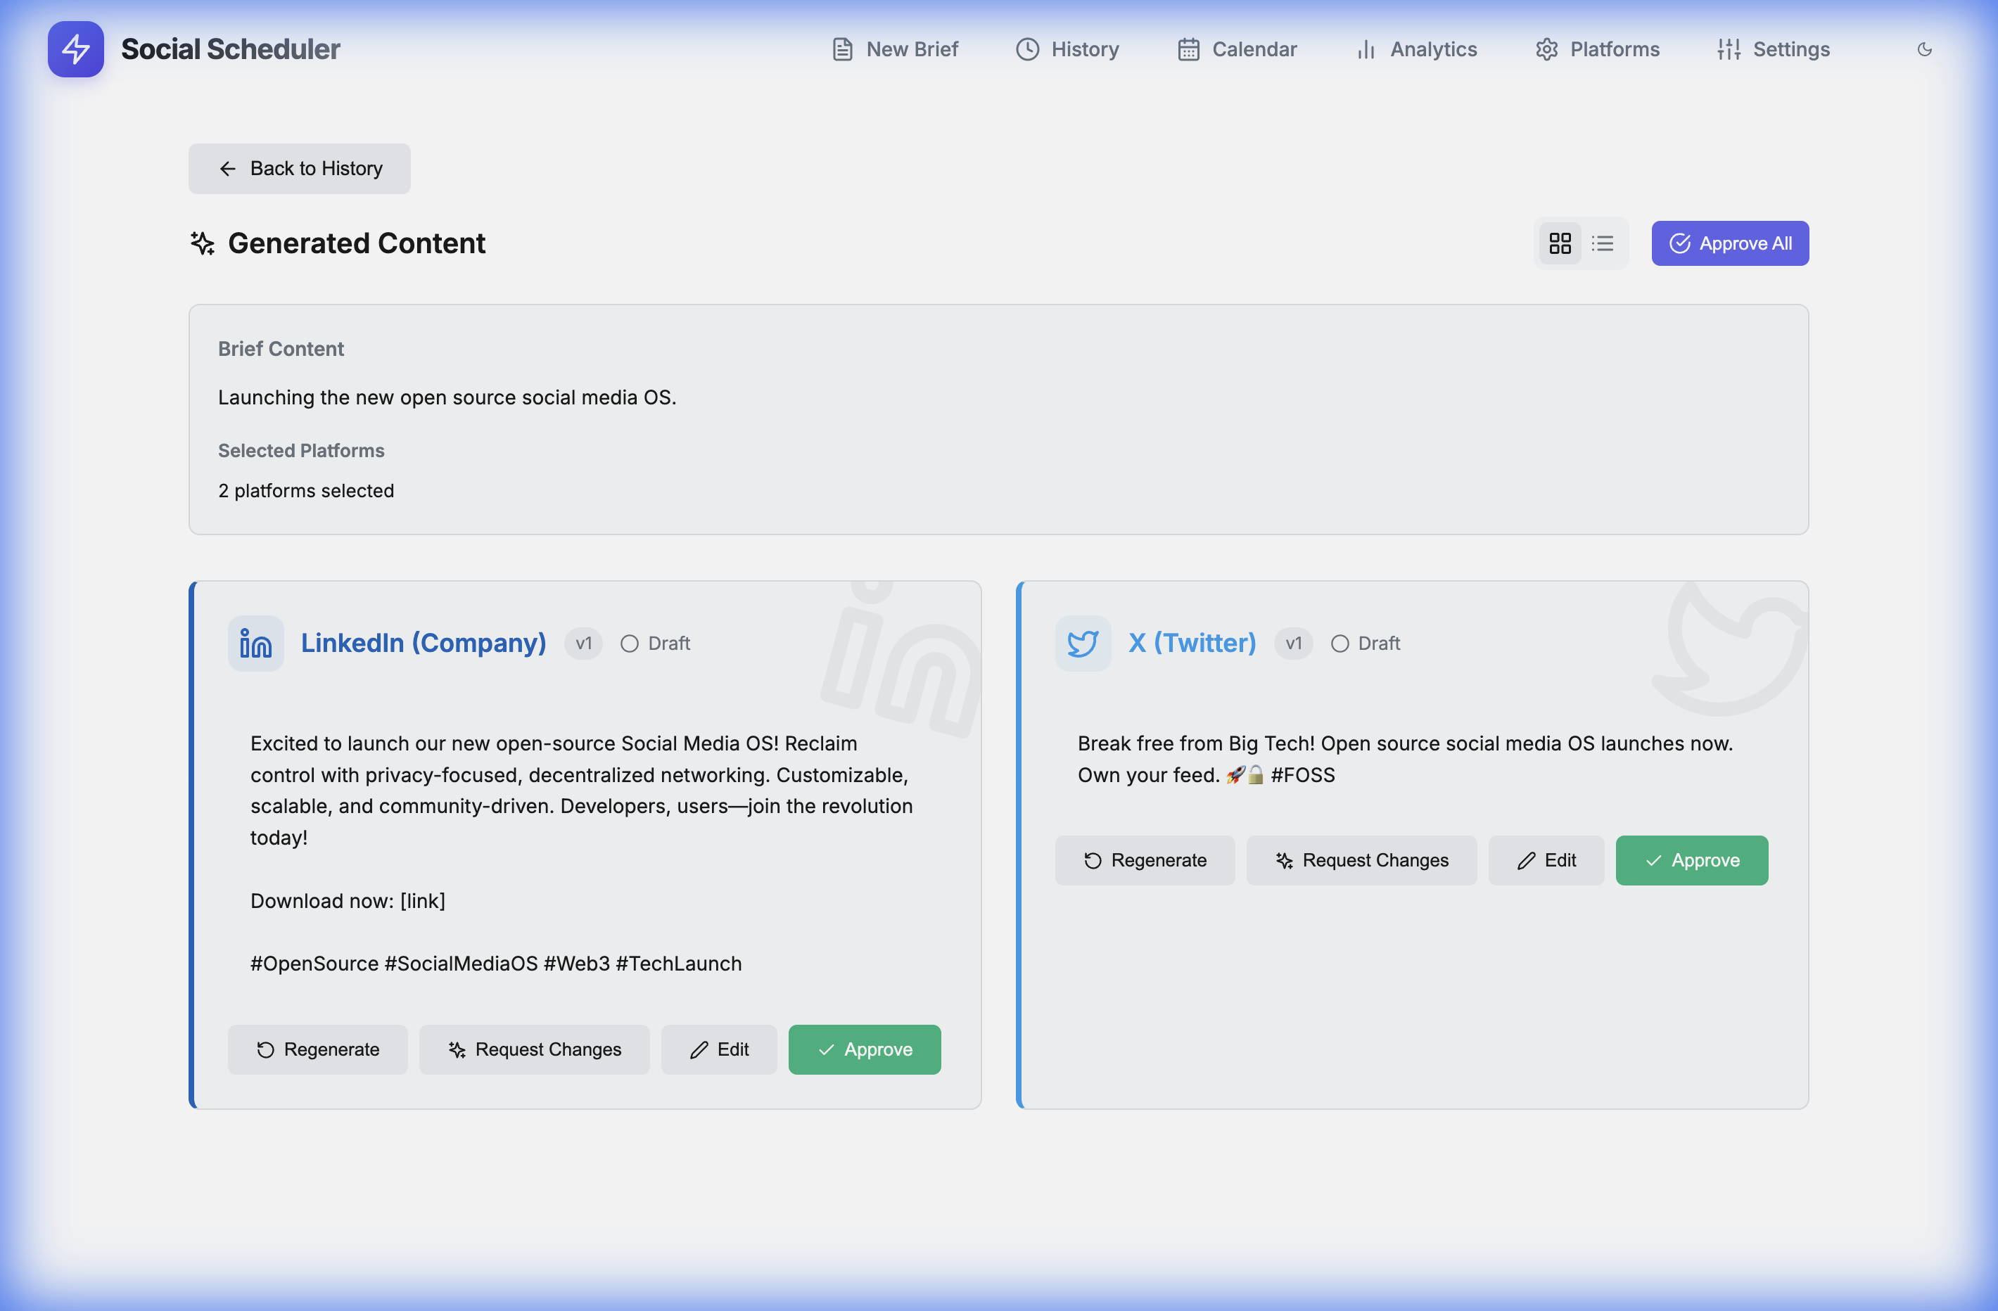1998x1311 pixels.
Task: Click the Approve All button
Action: pyautogui.click(x=1729, y=243)
